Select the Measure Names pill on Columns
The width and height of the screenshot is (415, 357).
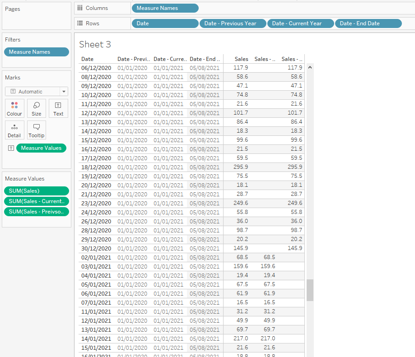tap(165, 8)
